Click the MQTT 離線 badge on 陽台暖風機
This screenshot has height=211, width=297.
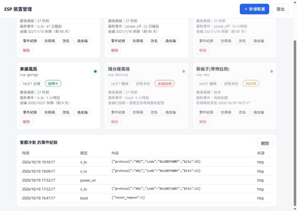pos(120,84)
